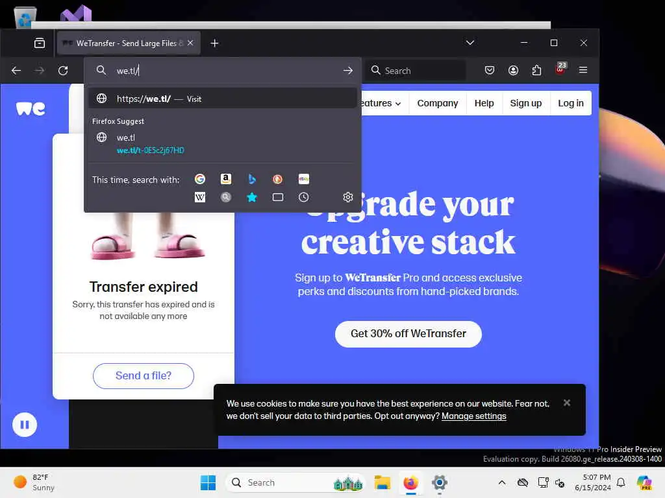Search this time with DuckDuckGo
Screen dimensions: 665x498
[278, 179]
